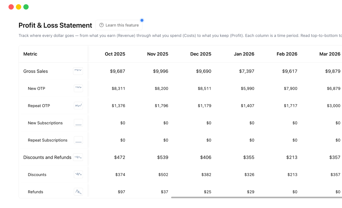The width and height of the screenshot is (342, 208).
Task: Click the green maximize traffic light button
Action: pyautogui.click(x=26, y=7)
